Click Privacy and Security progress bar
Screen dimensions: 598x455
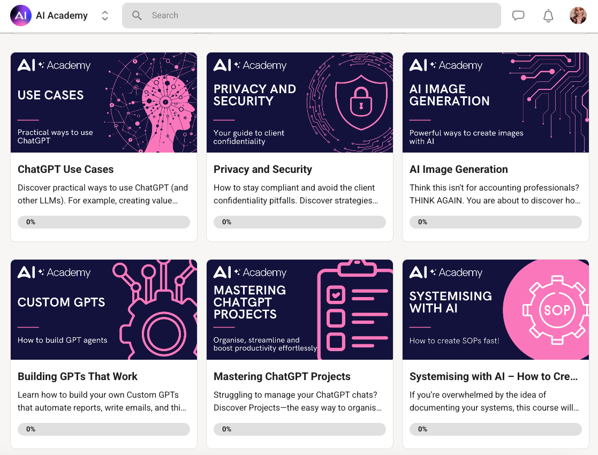tap(300, 222)
